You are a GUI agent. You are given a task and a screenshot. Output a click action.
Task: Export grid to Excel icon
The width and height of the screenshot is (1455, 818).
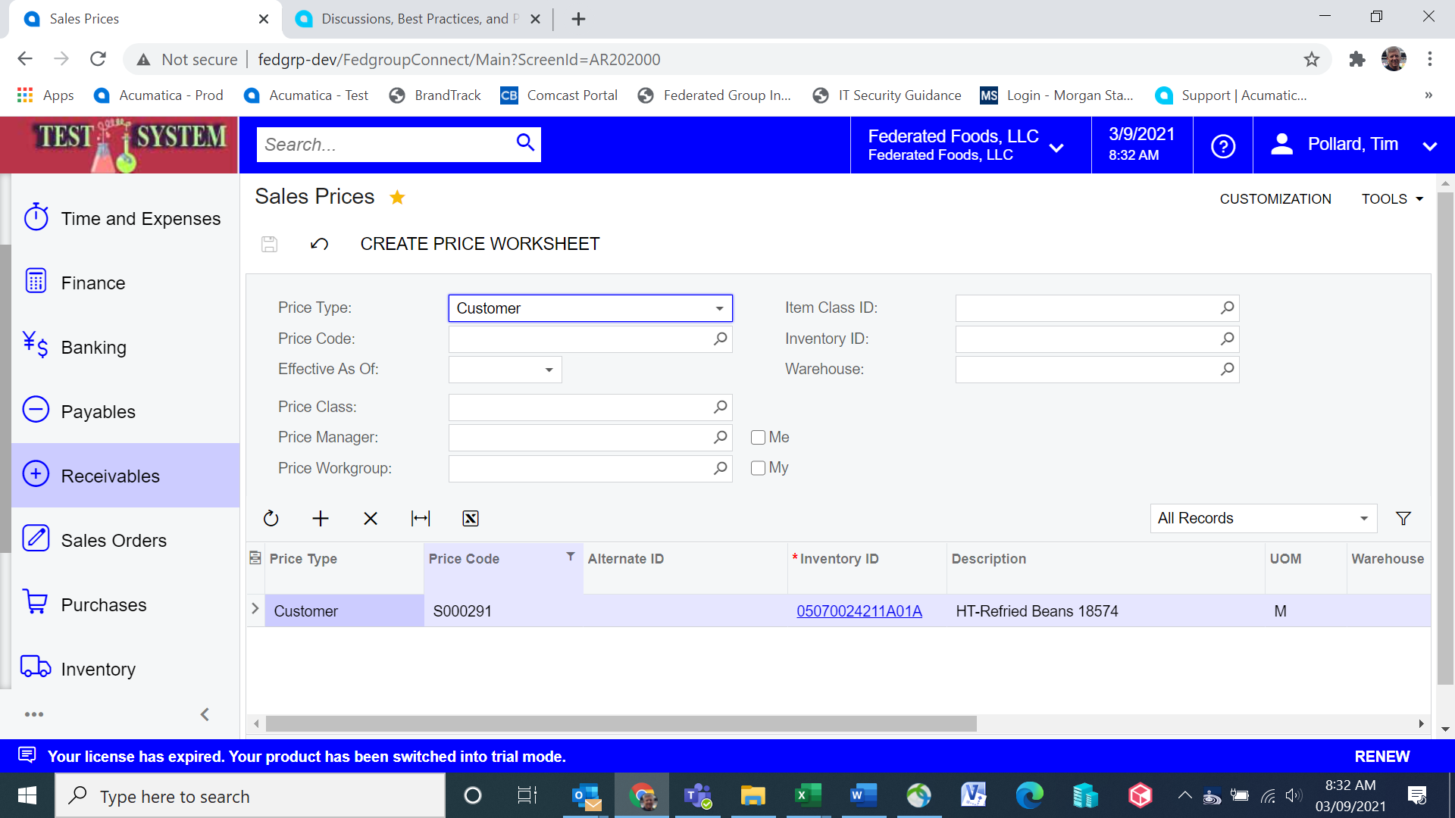pos(471,518)
